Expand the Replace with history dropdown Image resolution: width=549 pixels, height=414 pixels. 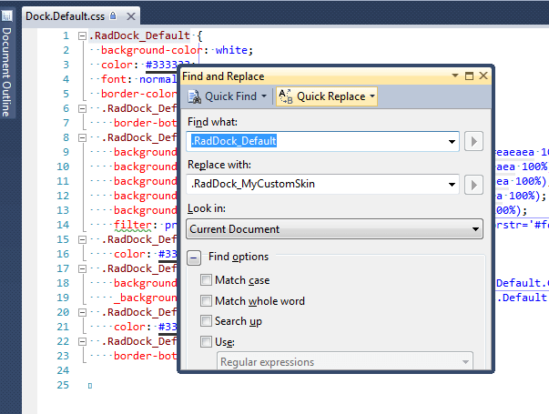click(x=452, y=185)
